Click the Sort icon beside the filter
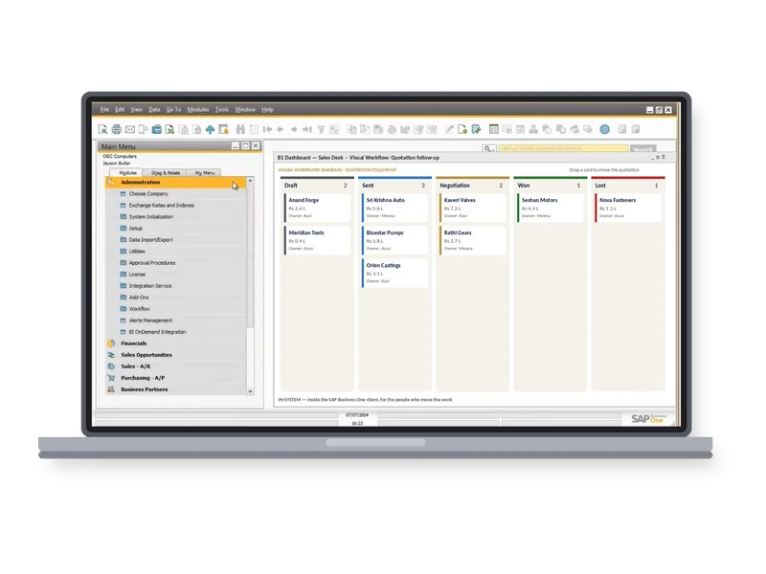The image size is (766, 574). coord(334,129)
